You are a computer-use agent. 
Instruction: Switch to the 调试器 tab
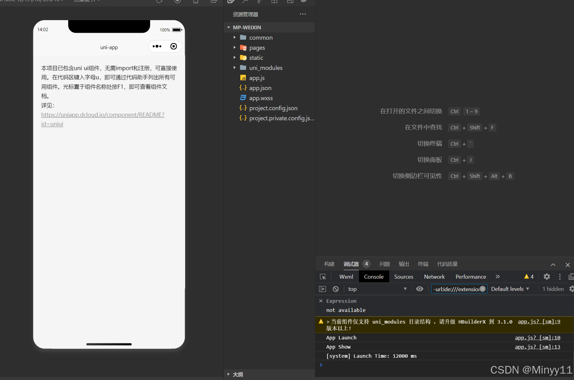coord(351,264)
